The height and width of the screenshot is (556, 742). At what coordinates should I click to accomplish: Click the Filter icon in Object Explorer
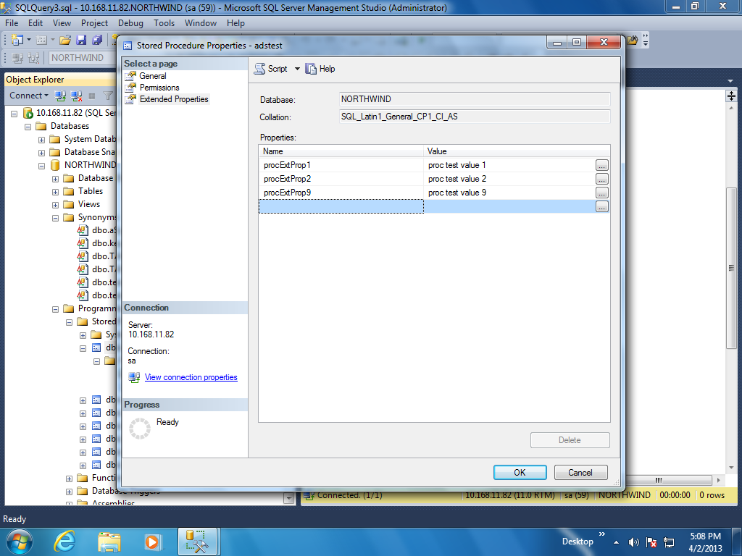[x=108, y=96]
